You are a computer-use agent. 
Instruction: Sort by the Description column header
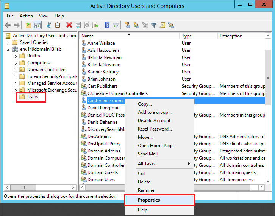(241, 36)
